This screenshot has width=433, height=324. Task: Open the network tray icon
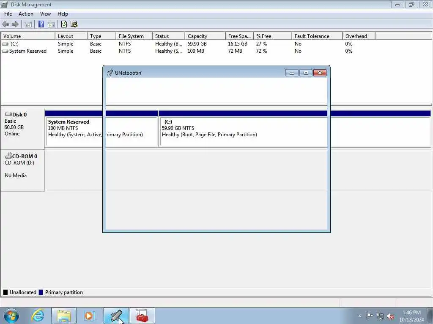380,316
